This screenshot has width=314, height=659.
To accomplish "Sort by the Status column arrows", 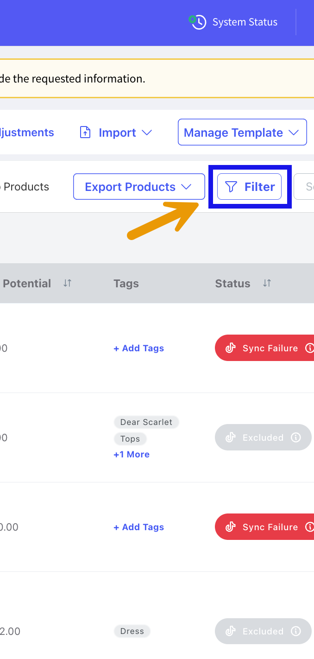I will (x=267, y=283).
